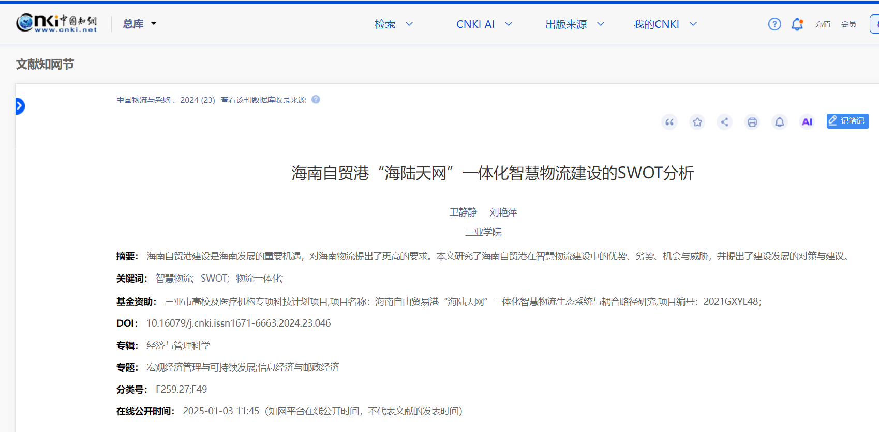
Task: Click the share icon
Action: pyautogui.click(x=724, y=122)
